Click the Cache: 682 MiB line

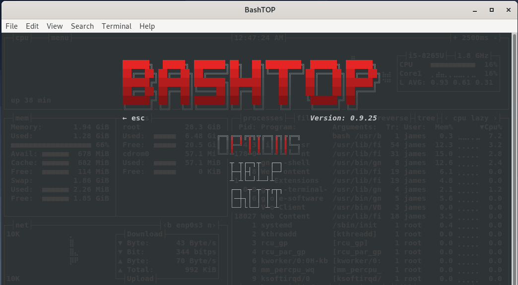60,163
